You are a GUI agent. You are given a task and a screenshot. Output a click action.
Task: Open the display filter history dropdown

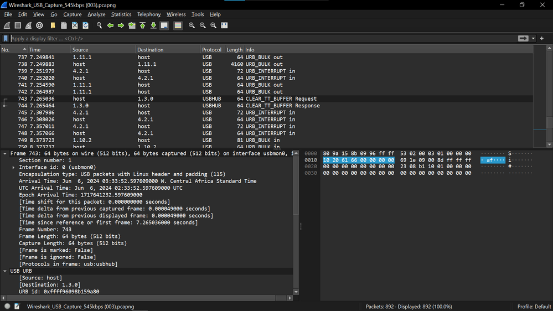pyautogui.click(x=533, y=38)
